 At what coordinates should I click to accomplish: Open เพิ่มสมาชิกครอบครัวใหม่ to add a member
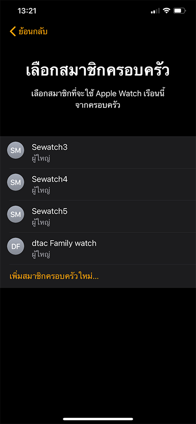click(x=54, y=276)
